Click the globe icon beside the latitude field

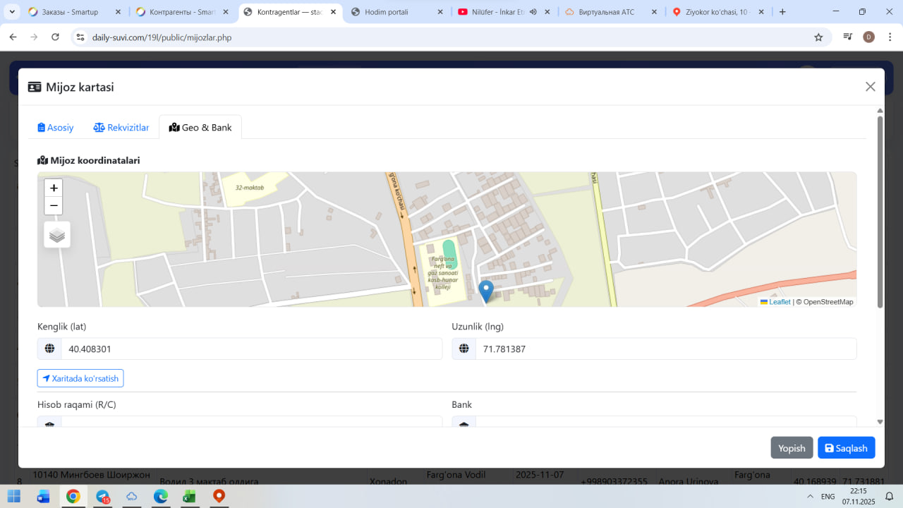coord(49,349)
